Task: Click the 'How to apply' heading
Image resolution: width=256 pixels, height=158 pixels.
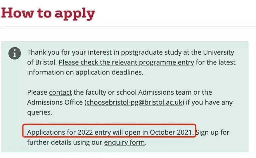Action: 48,13
